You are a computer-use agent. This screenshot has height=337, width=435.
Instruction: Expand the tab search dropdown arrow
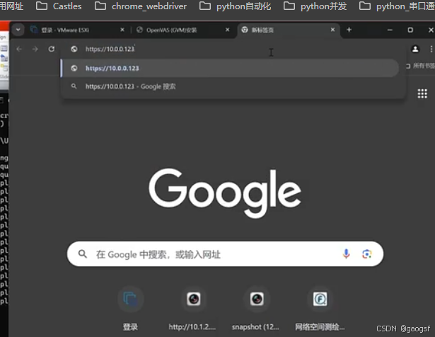(x=18, y=30)
